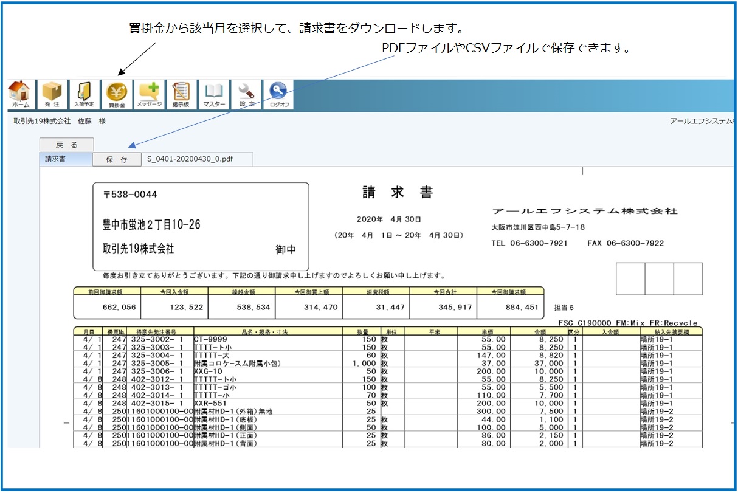Go to the ホーム home icon
The height and width of the screenshot is (493, 738).
tap(20, 95)
